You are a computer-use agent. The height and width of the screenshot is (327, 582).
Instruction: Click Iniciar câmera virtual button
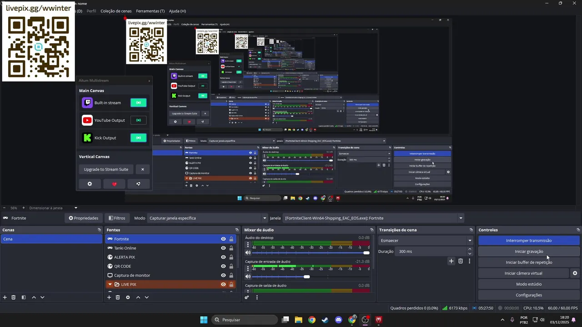click(523, 273)
